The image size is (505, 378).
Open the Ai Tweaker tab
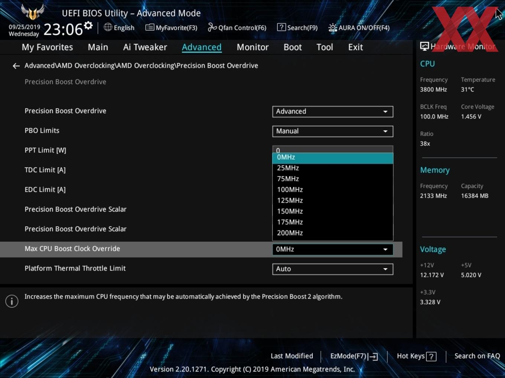(x=145, y=47)
